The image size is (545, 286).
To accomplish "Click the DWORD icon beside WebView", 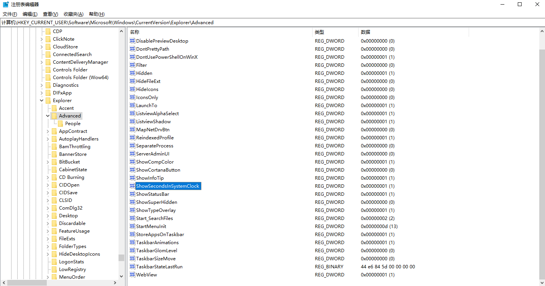I will pyautogui.click(x=132, y=275).
